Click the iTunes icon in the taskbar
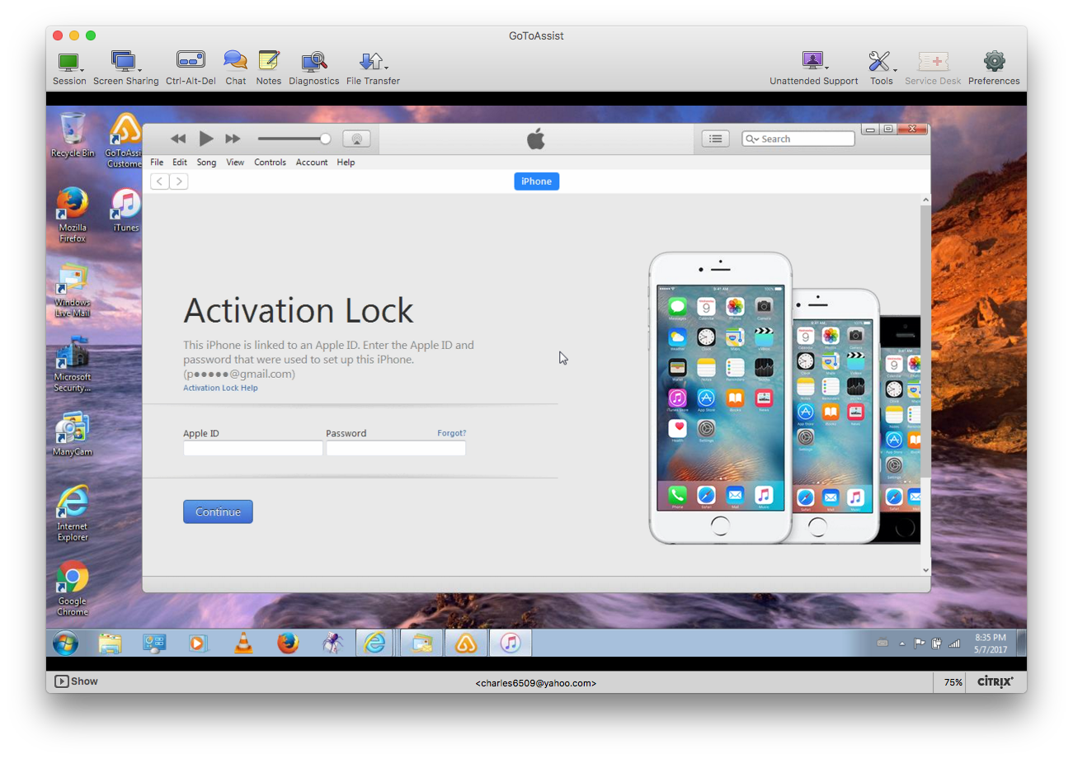1073x759 pixels. [511, 643]
